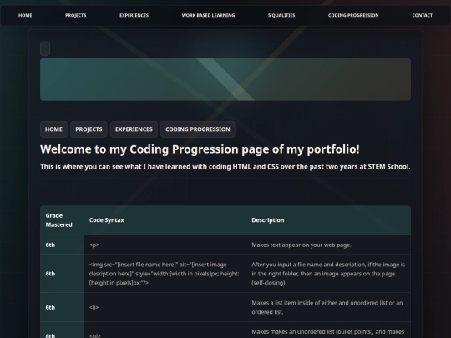Click the <p> code syntax cell
The height and width of the screenshot is (338, 451).
coord(165,245)
